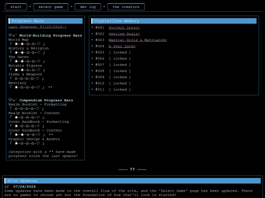
Task: Open Project Intro! dev log entry
Action: pyautogui.click(x=124, y=27)
